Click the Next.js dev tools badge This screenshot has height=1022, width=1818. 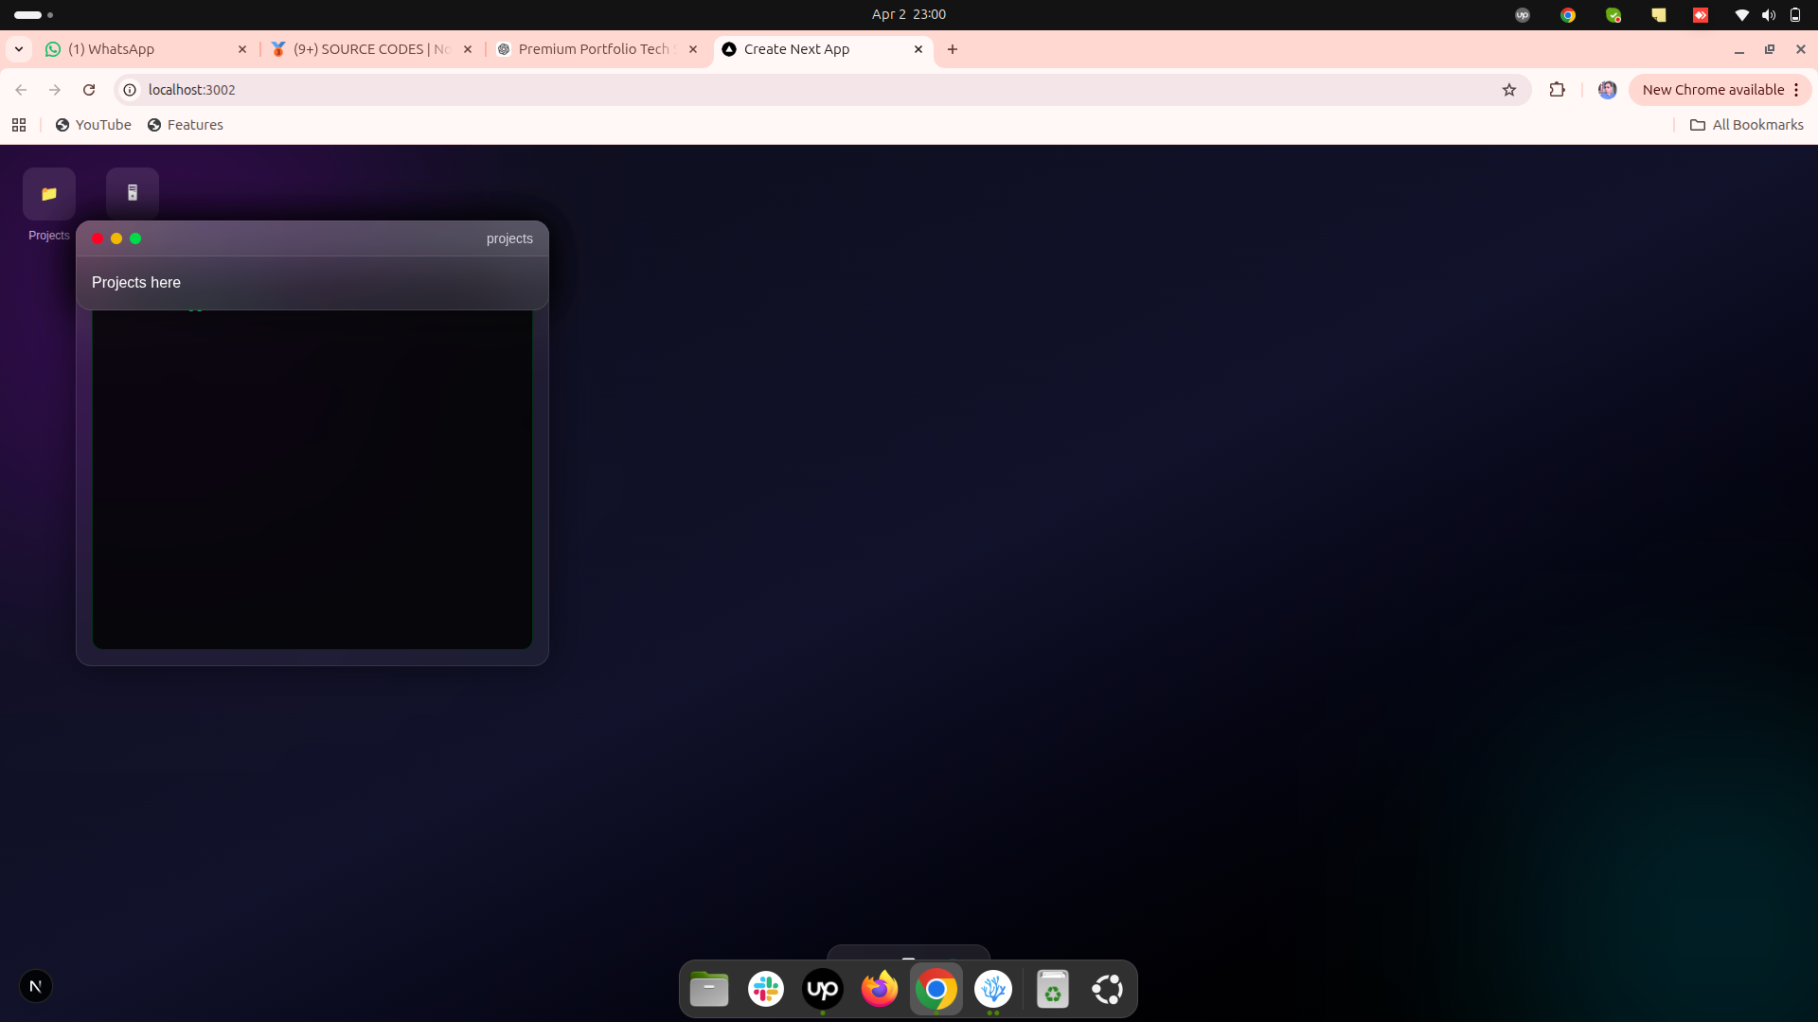[35, 987]
